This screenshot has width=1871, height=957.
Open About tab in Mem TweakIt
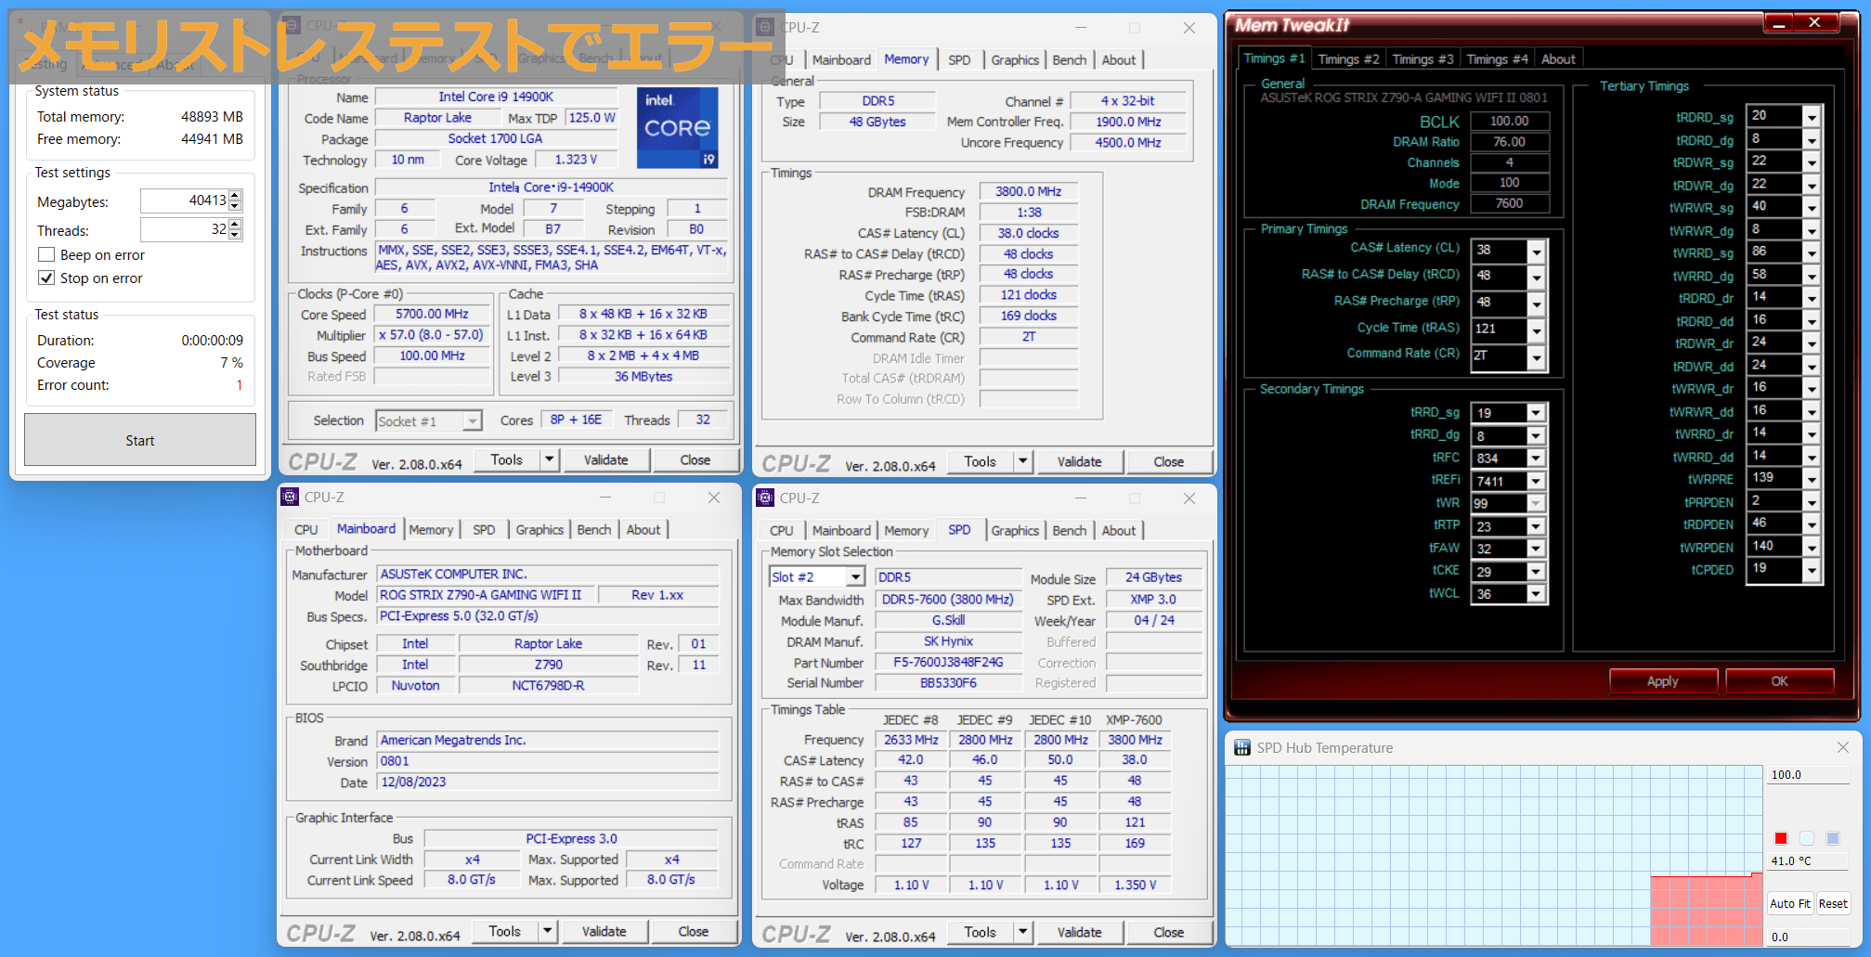coord(1558,59)
